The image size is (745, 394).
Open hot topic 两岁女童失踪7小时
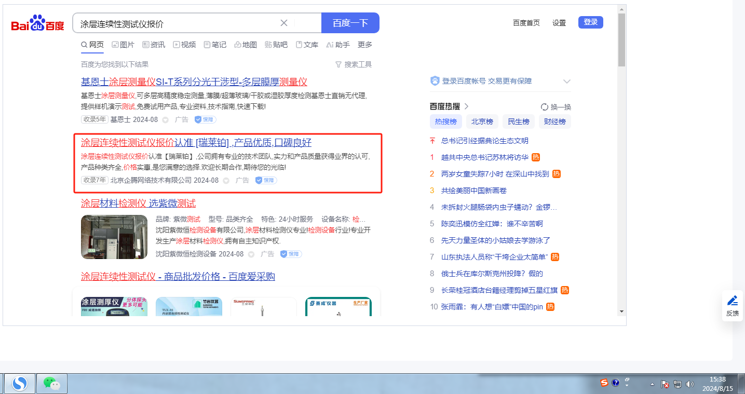point(495,174)
